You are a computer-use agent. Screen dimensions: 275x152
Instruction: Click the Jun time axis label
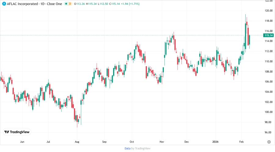tap(22, 142)
